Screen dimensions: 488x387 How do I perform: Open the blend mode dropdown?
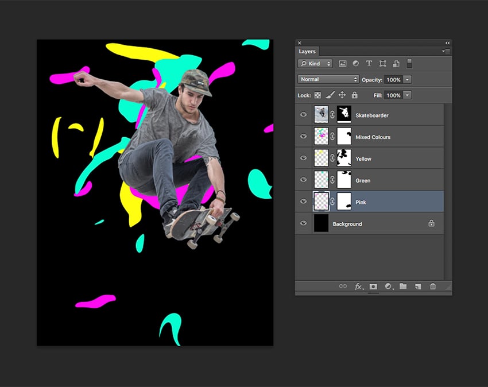tap(327, 79)
